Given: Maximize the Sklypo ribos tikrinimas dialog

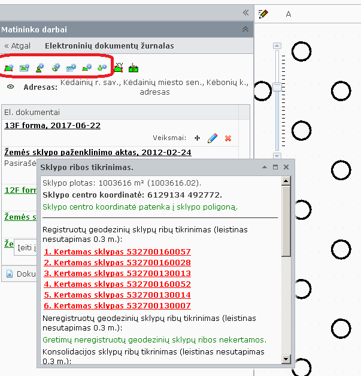Looking at the screenshot, I should tap(275, 167).
